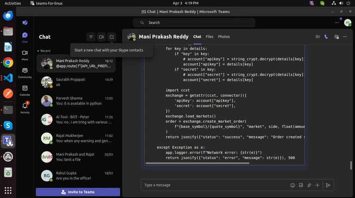
Task: Open the chat filter icon
Action: (91, 37)
